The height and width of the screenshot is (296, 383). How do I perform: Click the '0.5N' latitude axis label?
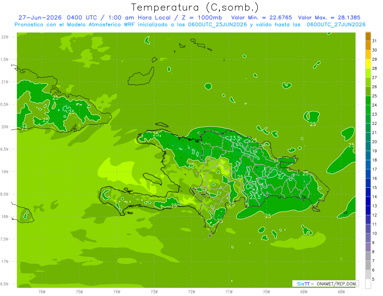pyautogui.click(x=5, y=104)
